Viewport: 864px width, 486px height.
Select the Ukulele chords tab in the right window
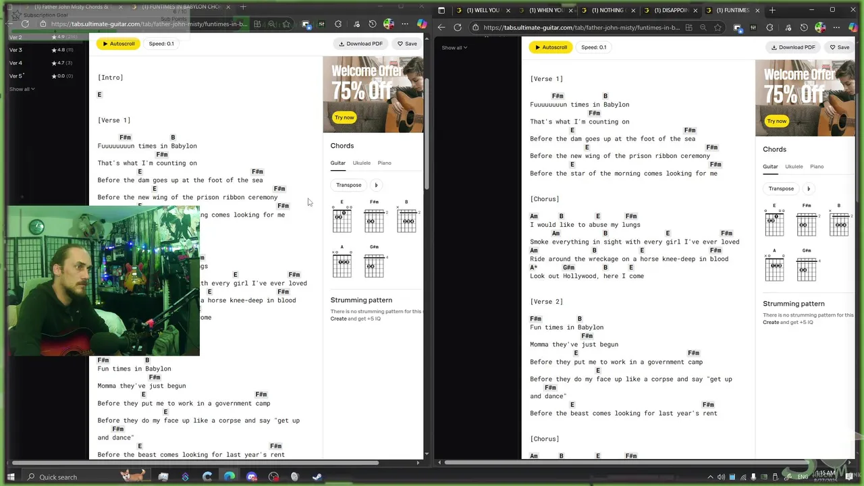click(x=794, y=166)
